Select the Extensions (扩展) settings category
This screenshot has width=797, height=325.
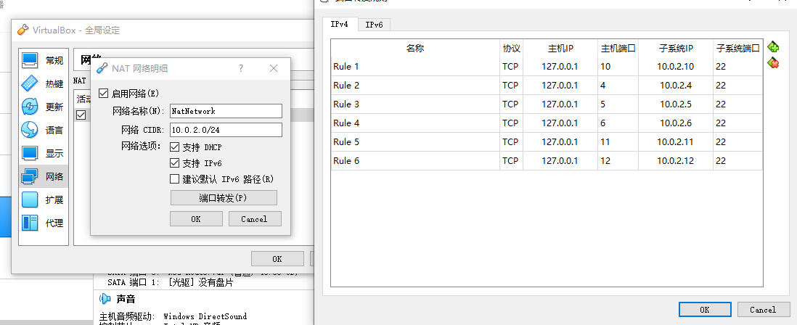[44, 199]
